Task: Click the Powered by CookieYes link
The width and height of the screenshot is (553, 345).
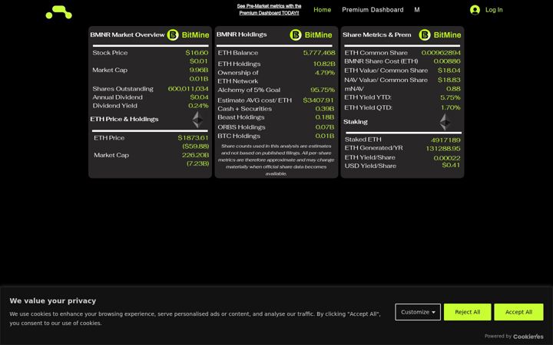Action: [514, 337]
